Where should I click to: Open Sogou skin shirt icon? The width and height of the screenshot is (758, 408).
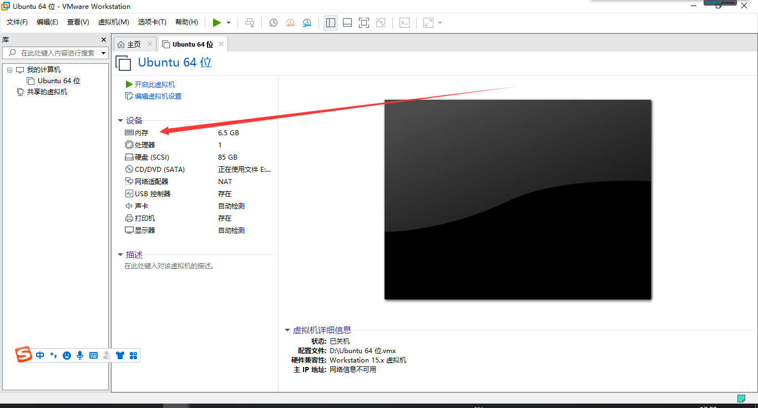point(120,355)
